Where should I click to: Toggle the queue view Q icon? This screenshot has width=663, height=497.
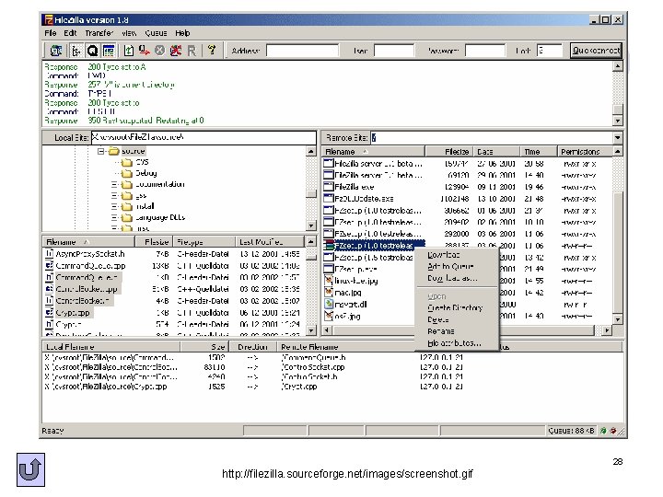coord(92,51)
